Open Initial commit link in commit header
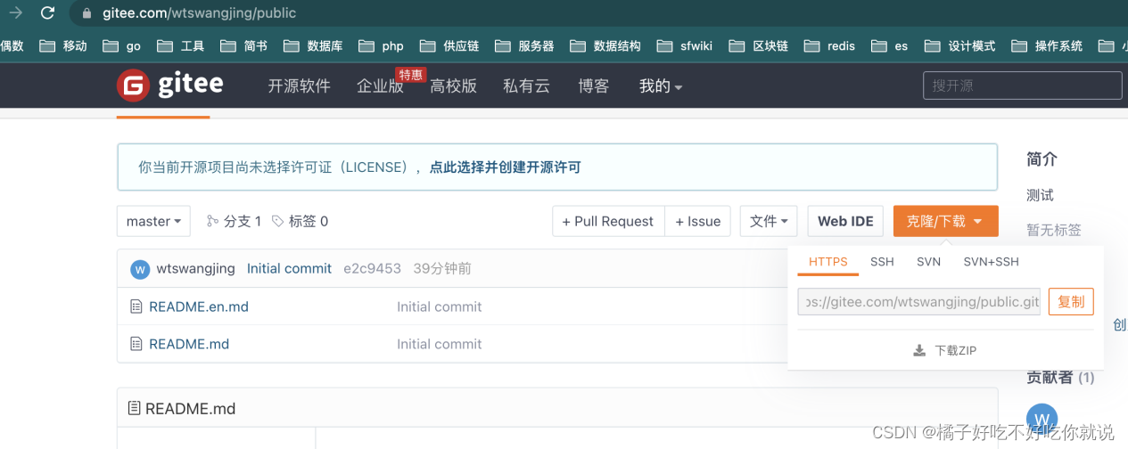Image resolution: width=1128 pixels, height=449 pixels. (289, 268)
